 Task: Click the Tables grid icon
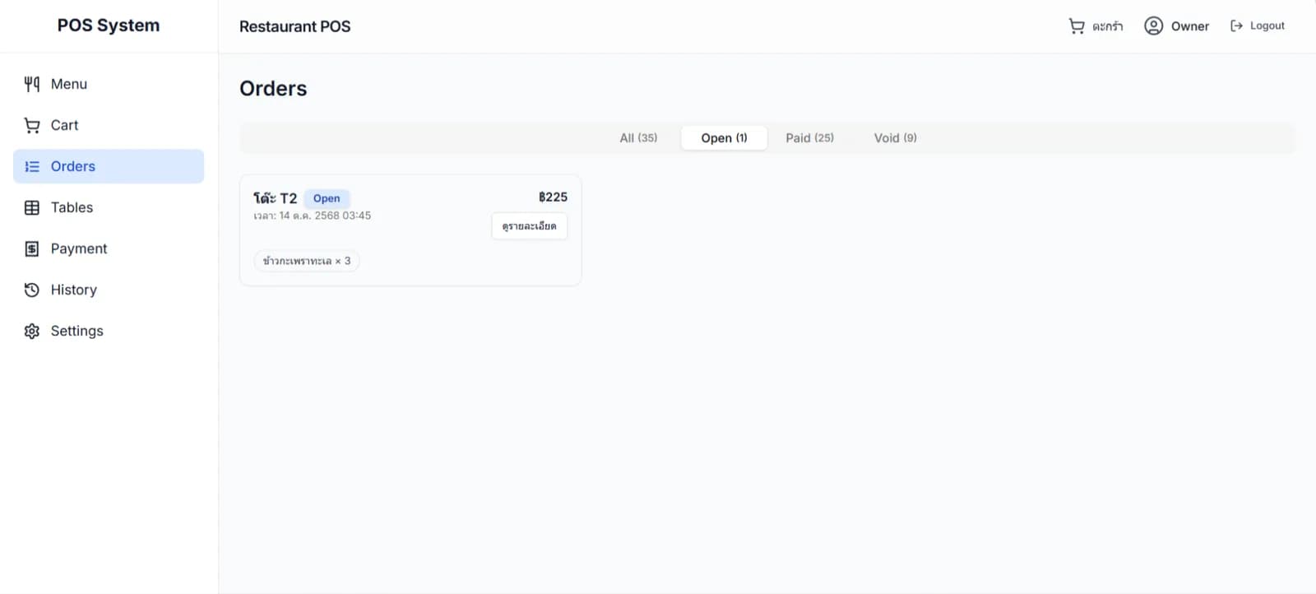click(x=32, y=207)
